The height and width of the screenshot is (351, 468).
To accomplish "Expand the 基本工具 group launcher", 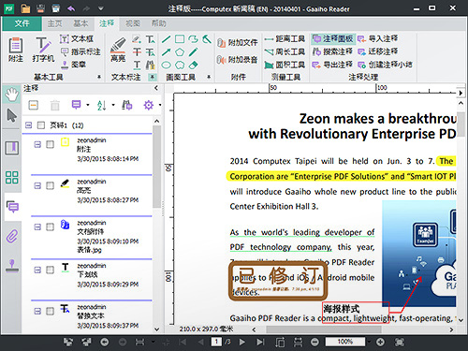I will (99, 77).
